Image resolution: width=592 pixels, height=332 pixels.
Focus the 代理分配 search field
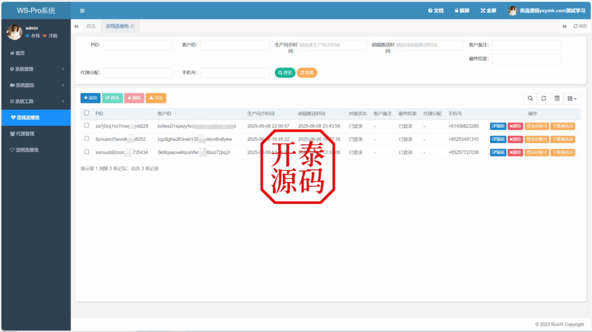pos(138,72)
